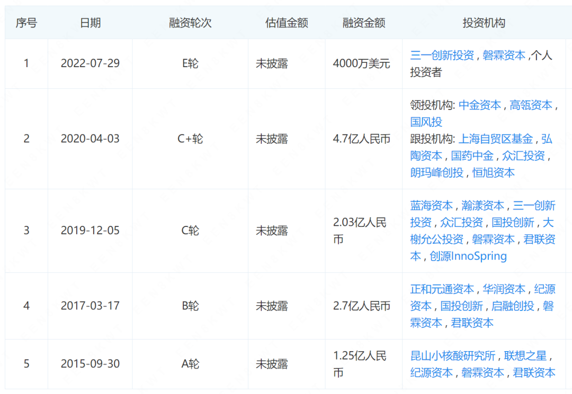The width and height of the screenshot is (572, 394).
Task: Open 纪源资本 link in the A轮 row
Action: point(431,372)
